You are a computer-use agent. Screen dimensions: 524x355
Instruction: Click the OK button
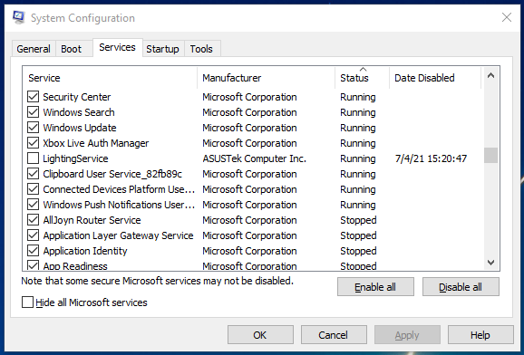260,335
